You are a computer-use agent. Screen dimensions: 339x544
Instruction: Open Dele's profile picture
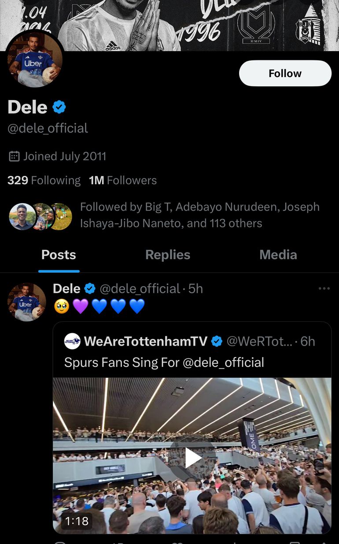coord(34,59)
